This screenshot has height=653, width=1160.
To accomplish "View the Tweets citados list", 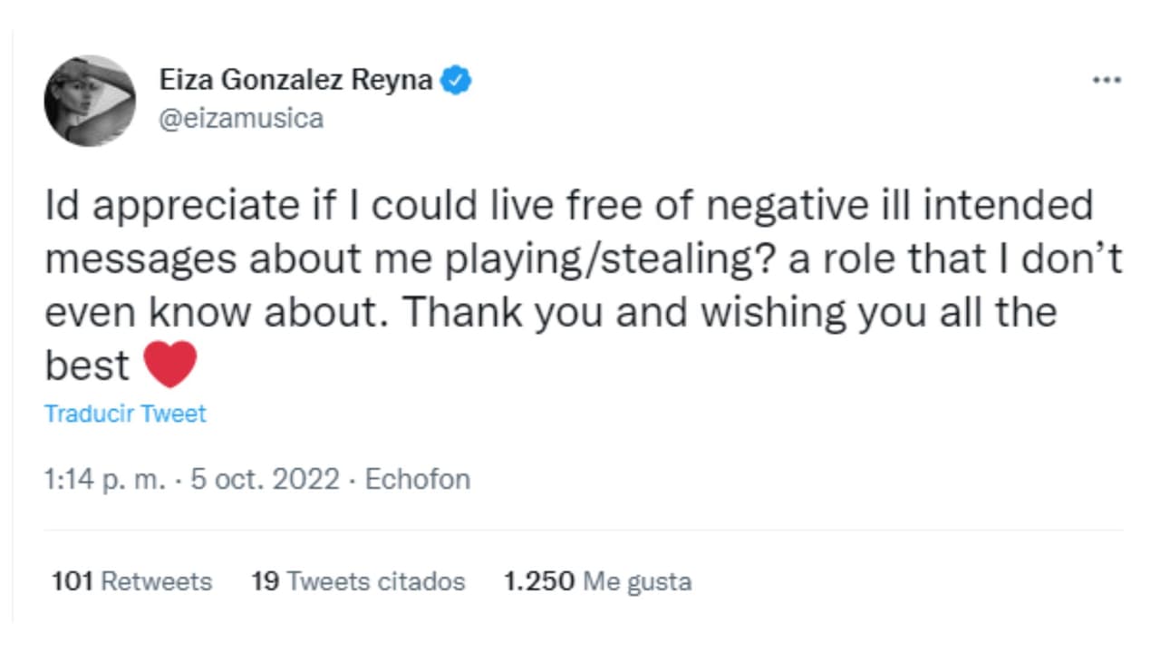I will 375,581.
